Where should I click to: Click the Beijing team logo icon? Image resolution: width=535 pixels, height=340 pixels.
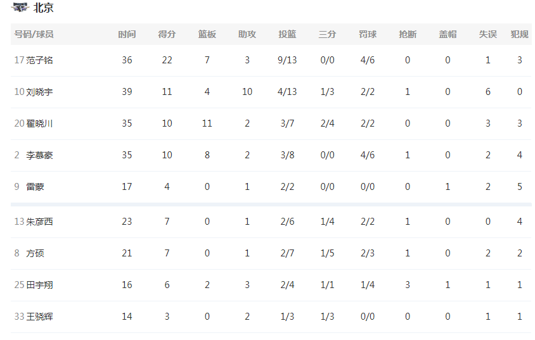pos(20,7)
